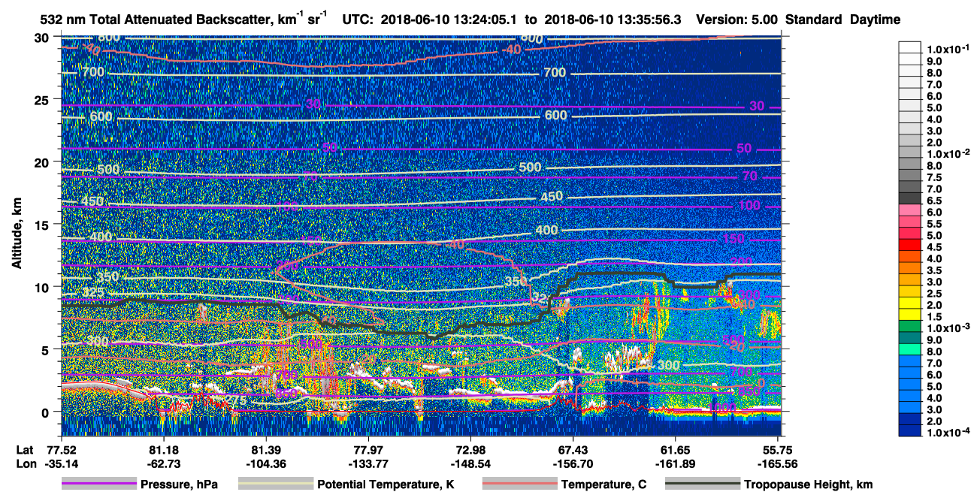Viewport: 977px width, 501px height.
Task: Click the word 'Daytime' in the header
Action: pos(876,20)
